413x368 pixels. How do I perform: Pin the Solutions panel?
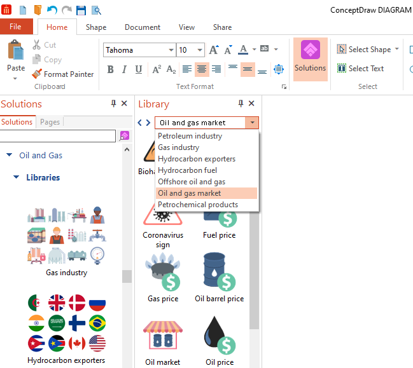click(x=113, y=104)
